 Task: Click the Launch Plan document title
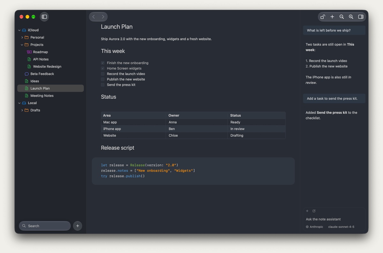(116, 27)
